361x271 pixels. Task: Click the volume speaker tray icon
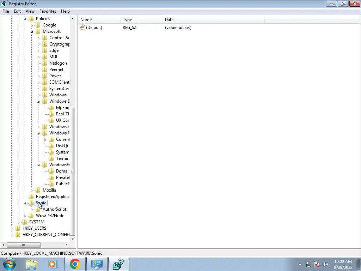325,264
